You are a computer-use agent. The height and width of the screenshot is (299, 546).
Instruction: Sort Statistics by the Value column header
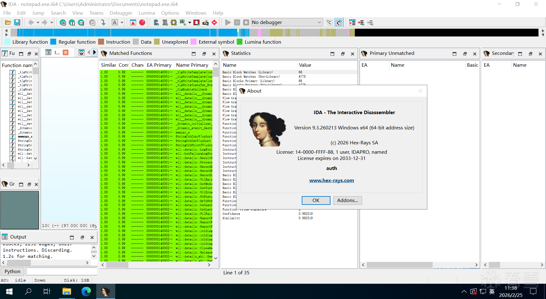pyautogui.click(x=327, y=65)
